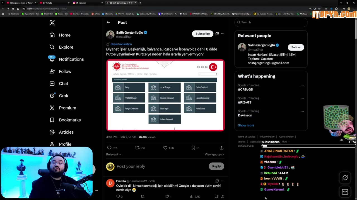357x200 pixels.
Task: Open more options for Davinson trend
Action: coord(302,112)
